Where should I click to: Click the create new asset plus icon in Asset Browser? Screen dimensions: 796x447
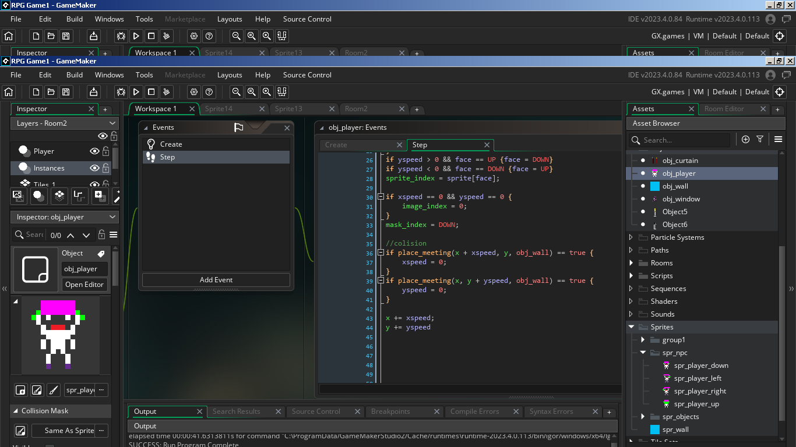tap(745, 140)
